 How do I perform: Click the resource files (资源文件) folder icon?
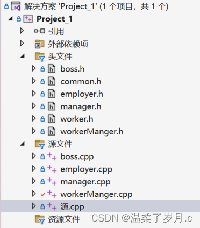click(40, 219)
